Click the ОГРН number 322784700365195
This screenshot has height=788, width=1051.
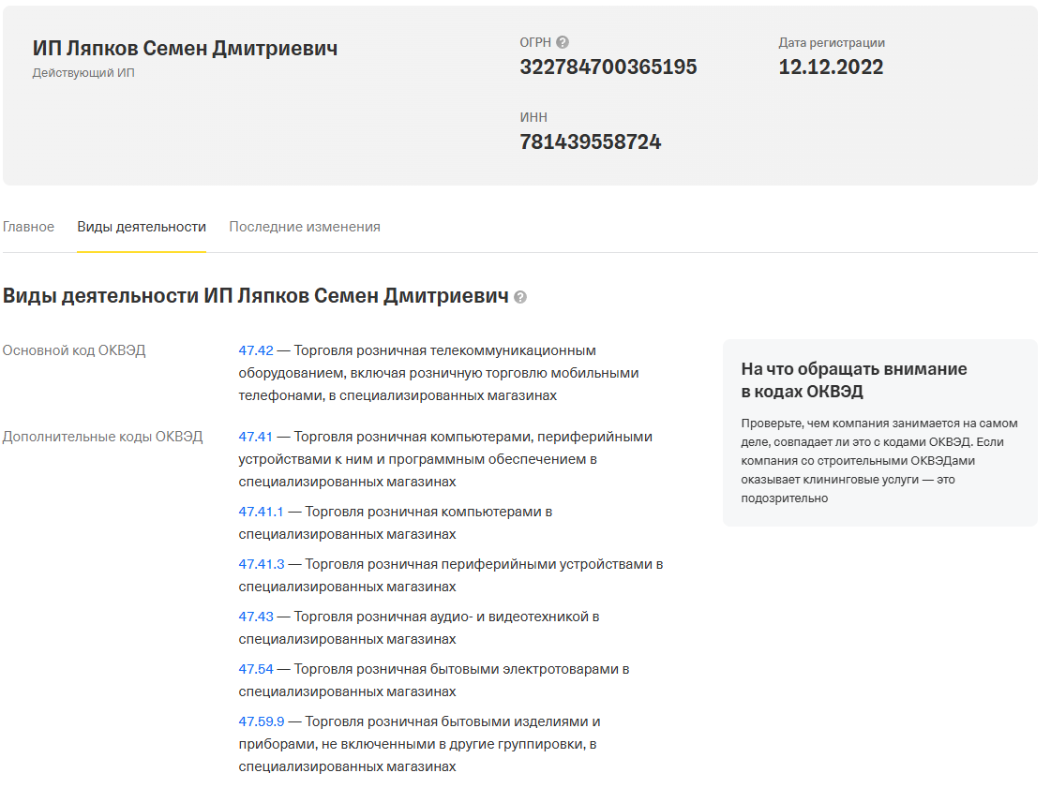point(608,67)
